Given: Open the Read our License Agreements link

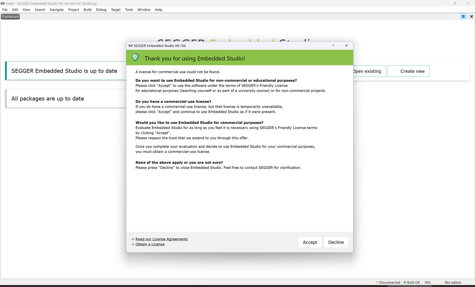Looking at the screenshot, I should coord(161,239).
